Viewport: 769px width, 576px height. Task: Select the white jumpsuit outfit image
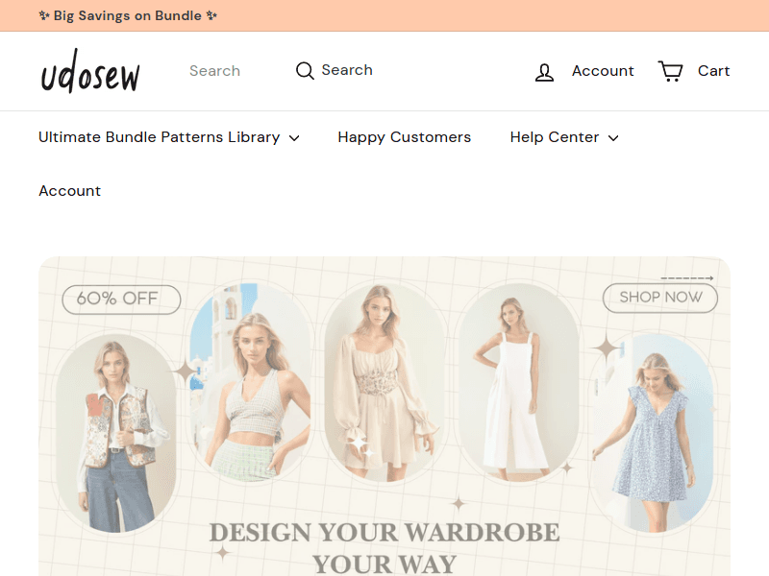(x=517, y=384)
